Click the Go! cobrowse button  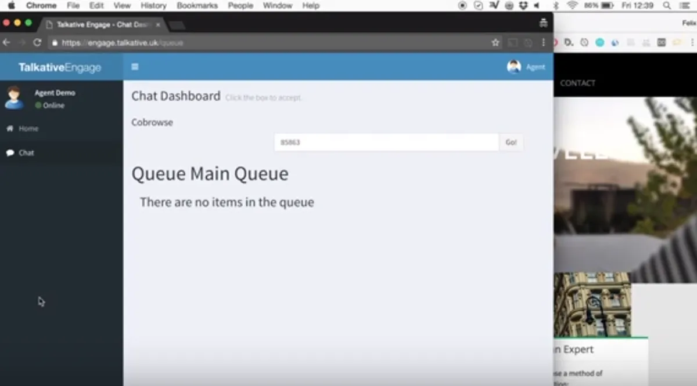(511, 142)
